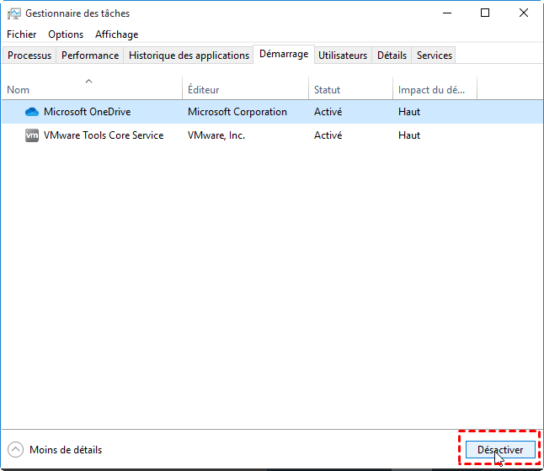Collapse view with Moins de détails arrow
Screen dimensions: 544x471
tap(16, 450)
